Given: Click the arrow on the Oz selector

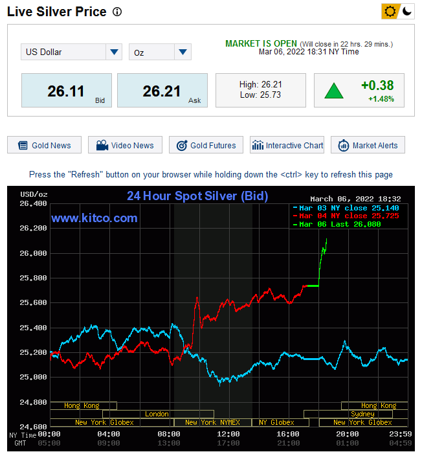Looking at the screenshot, I should point(183,52).
